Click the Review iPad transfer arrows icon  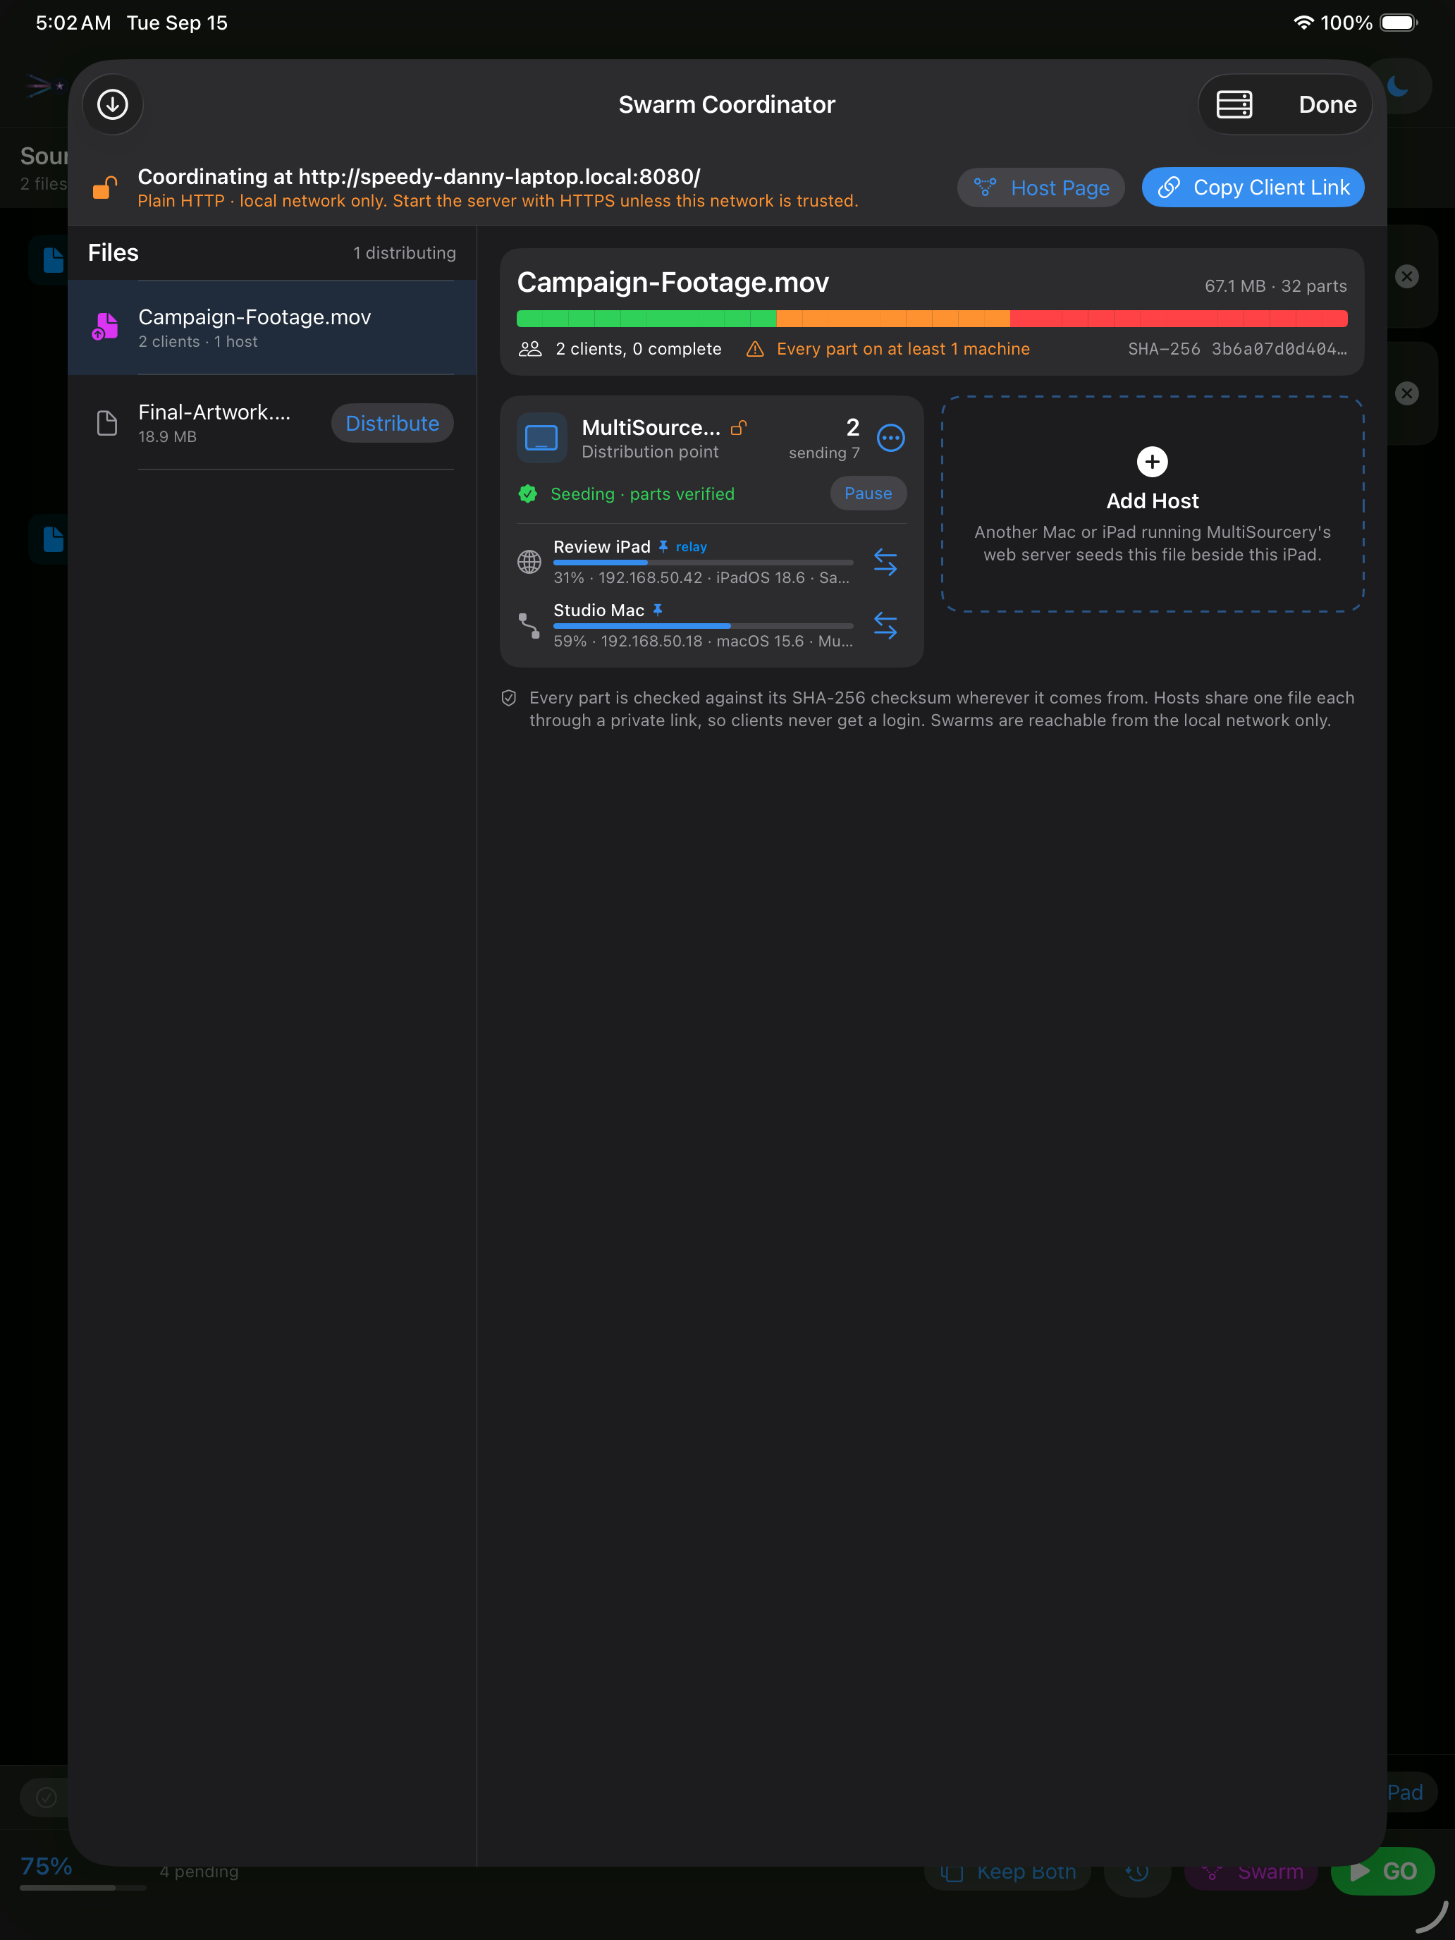[885, 562]
